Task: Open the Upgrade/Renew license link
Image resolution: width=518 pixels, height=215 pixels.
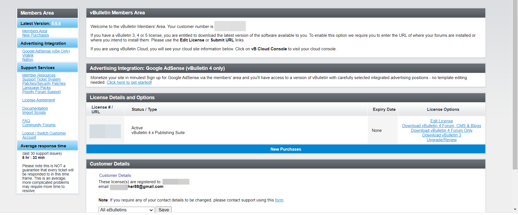Action: pyautogui.click(x=442, y=140)
